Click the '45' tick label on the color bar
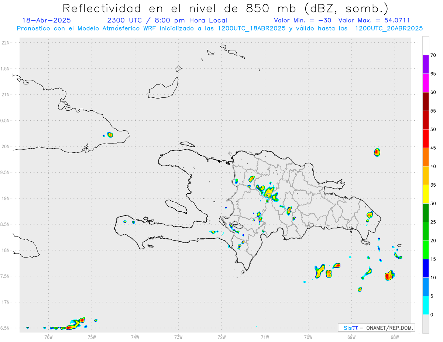Screen dimensions: 443x342 point(433,148)
